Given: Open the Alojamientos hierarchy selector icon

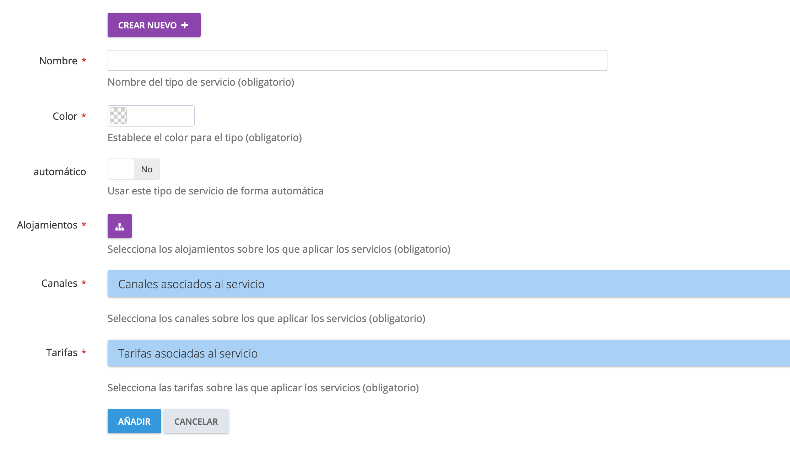Looking at the screenshot, I should point(120,226).
